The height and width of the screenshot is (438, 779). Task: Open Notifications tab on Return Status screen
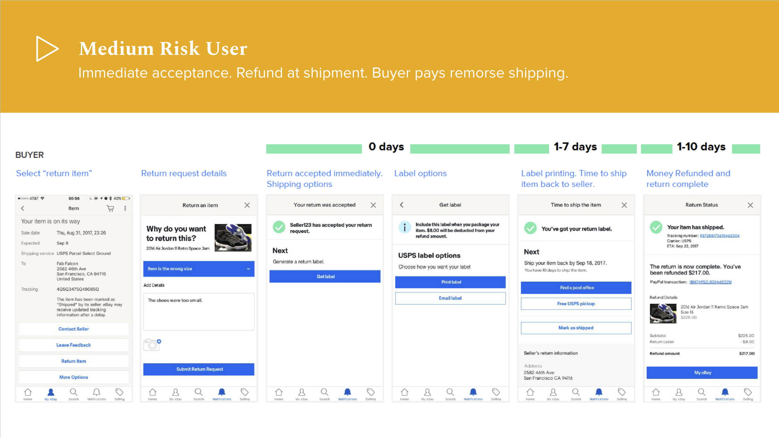(725, 394)
